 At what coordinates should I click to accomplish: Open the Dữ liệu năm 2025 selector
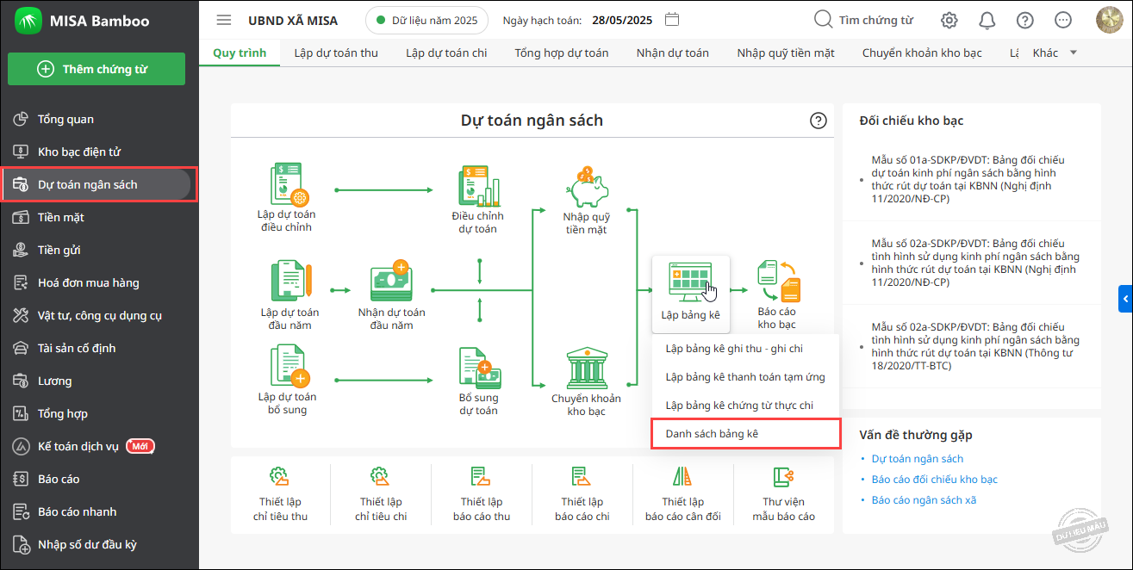coord(427,20)
